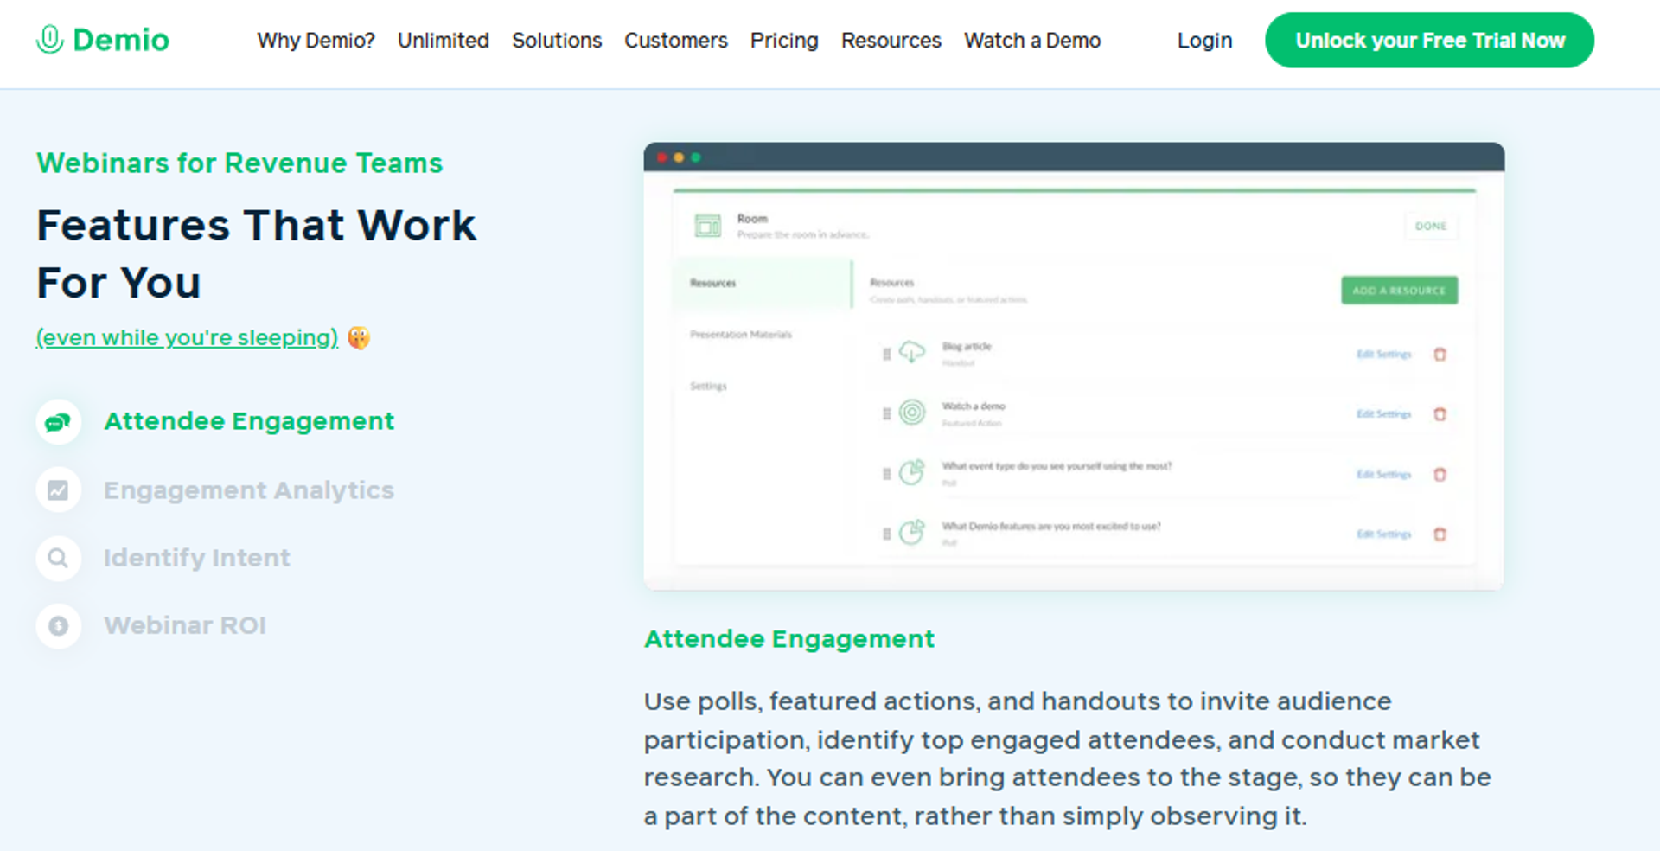Delete the Blog article resource
The height and width of the screenshot is (851, 1660).
coord(1440,354)
